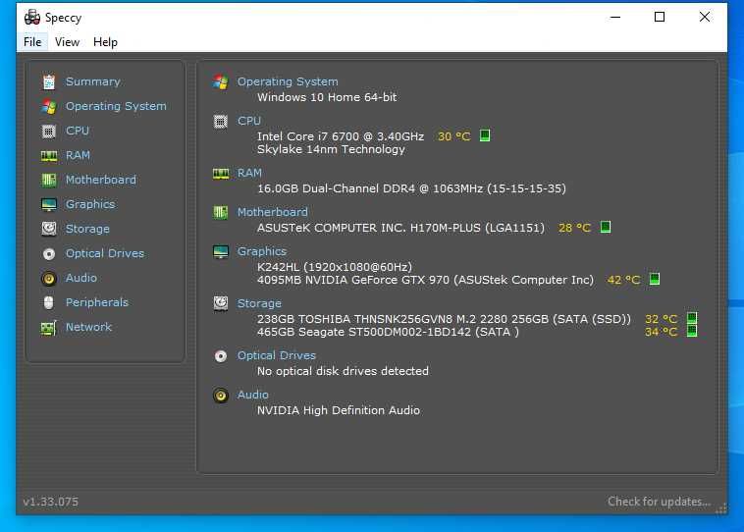
Task: Open the Graphics sidebar entry
Action: pyautogui.click(x=90, y=204)
